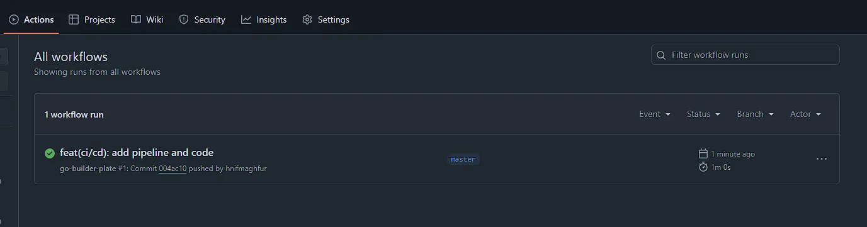
Task: Expand the Event filter dropdown
Action: (x=655, y=114)
